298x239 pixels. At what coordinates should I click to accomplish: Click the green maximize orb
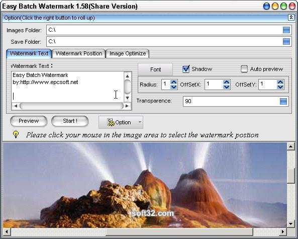click(283, 6)
